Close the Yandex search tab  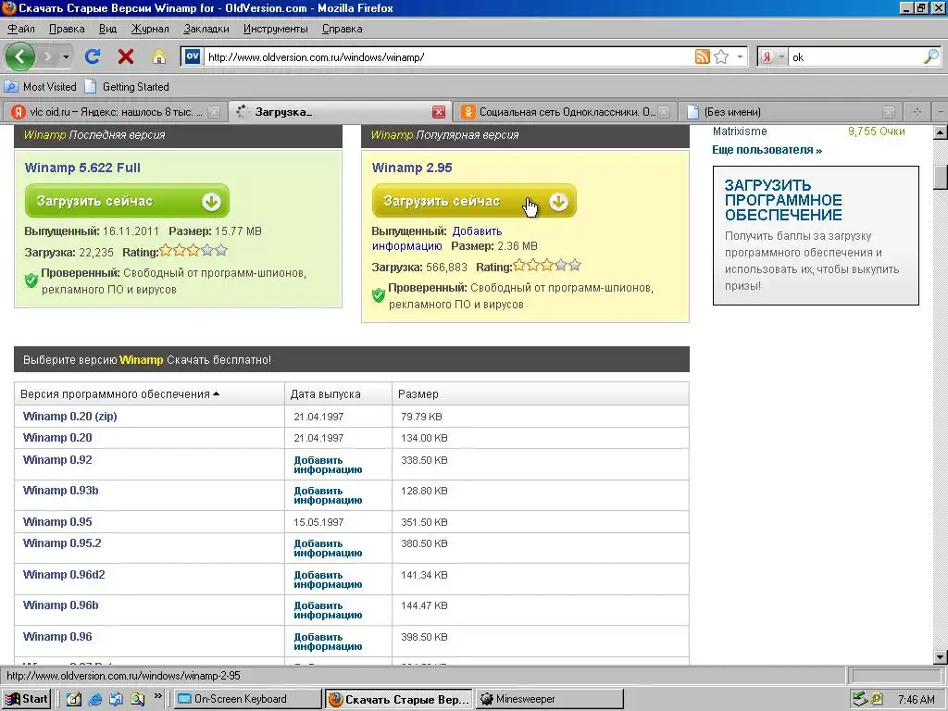click(214, 112)
